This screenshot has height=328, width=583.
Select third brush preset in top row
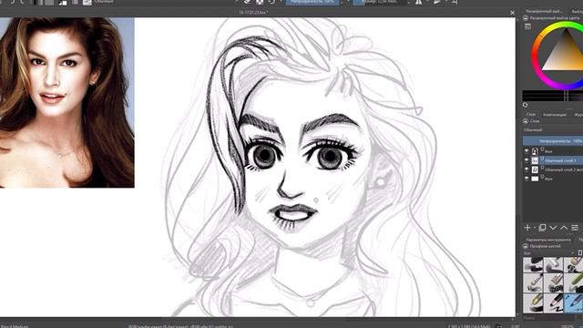pos(573,265)
